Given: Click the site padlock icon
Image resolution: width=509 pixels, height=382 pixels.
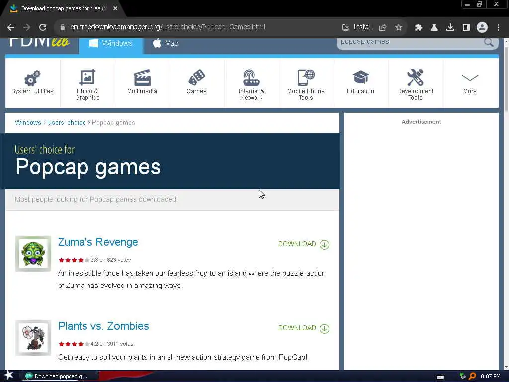Looking at the screenshot, I should pyautogui.click(x=63, y=27).
